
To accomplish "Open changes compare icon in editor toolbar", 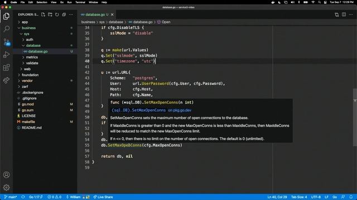I will 337,14.
